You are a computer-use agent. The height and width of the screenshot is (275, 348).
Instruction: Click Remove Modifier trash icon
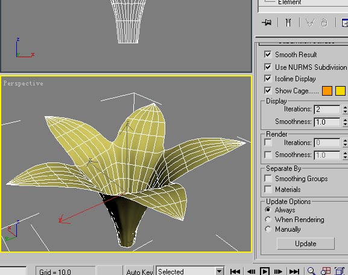pos(324,23)
